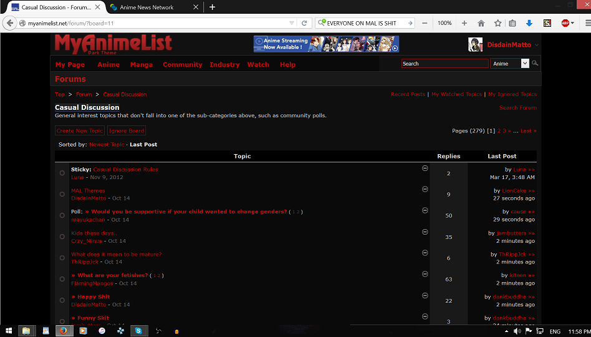Click the search engine magnifier in search box

point(322,23)
